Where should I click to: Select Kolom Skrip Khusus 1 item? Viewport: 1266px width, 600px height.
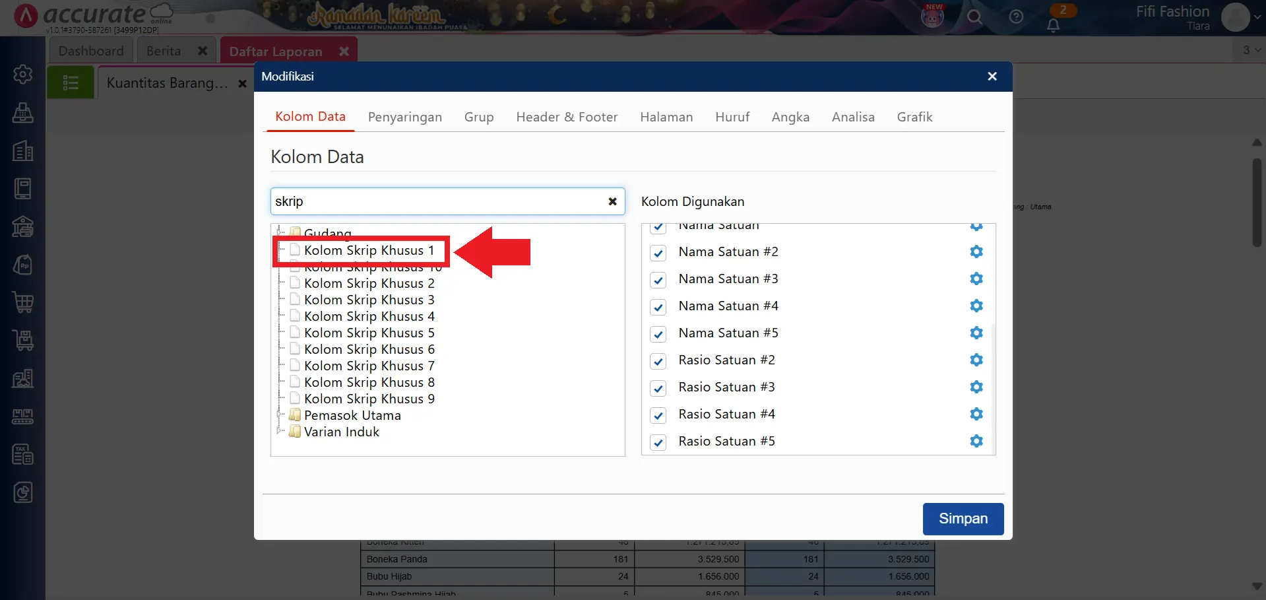368,250
